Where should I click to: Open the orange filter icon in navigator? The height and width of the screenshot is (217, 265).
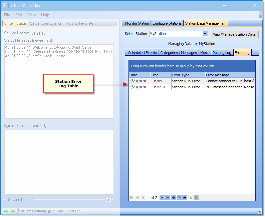coord(196,197)
